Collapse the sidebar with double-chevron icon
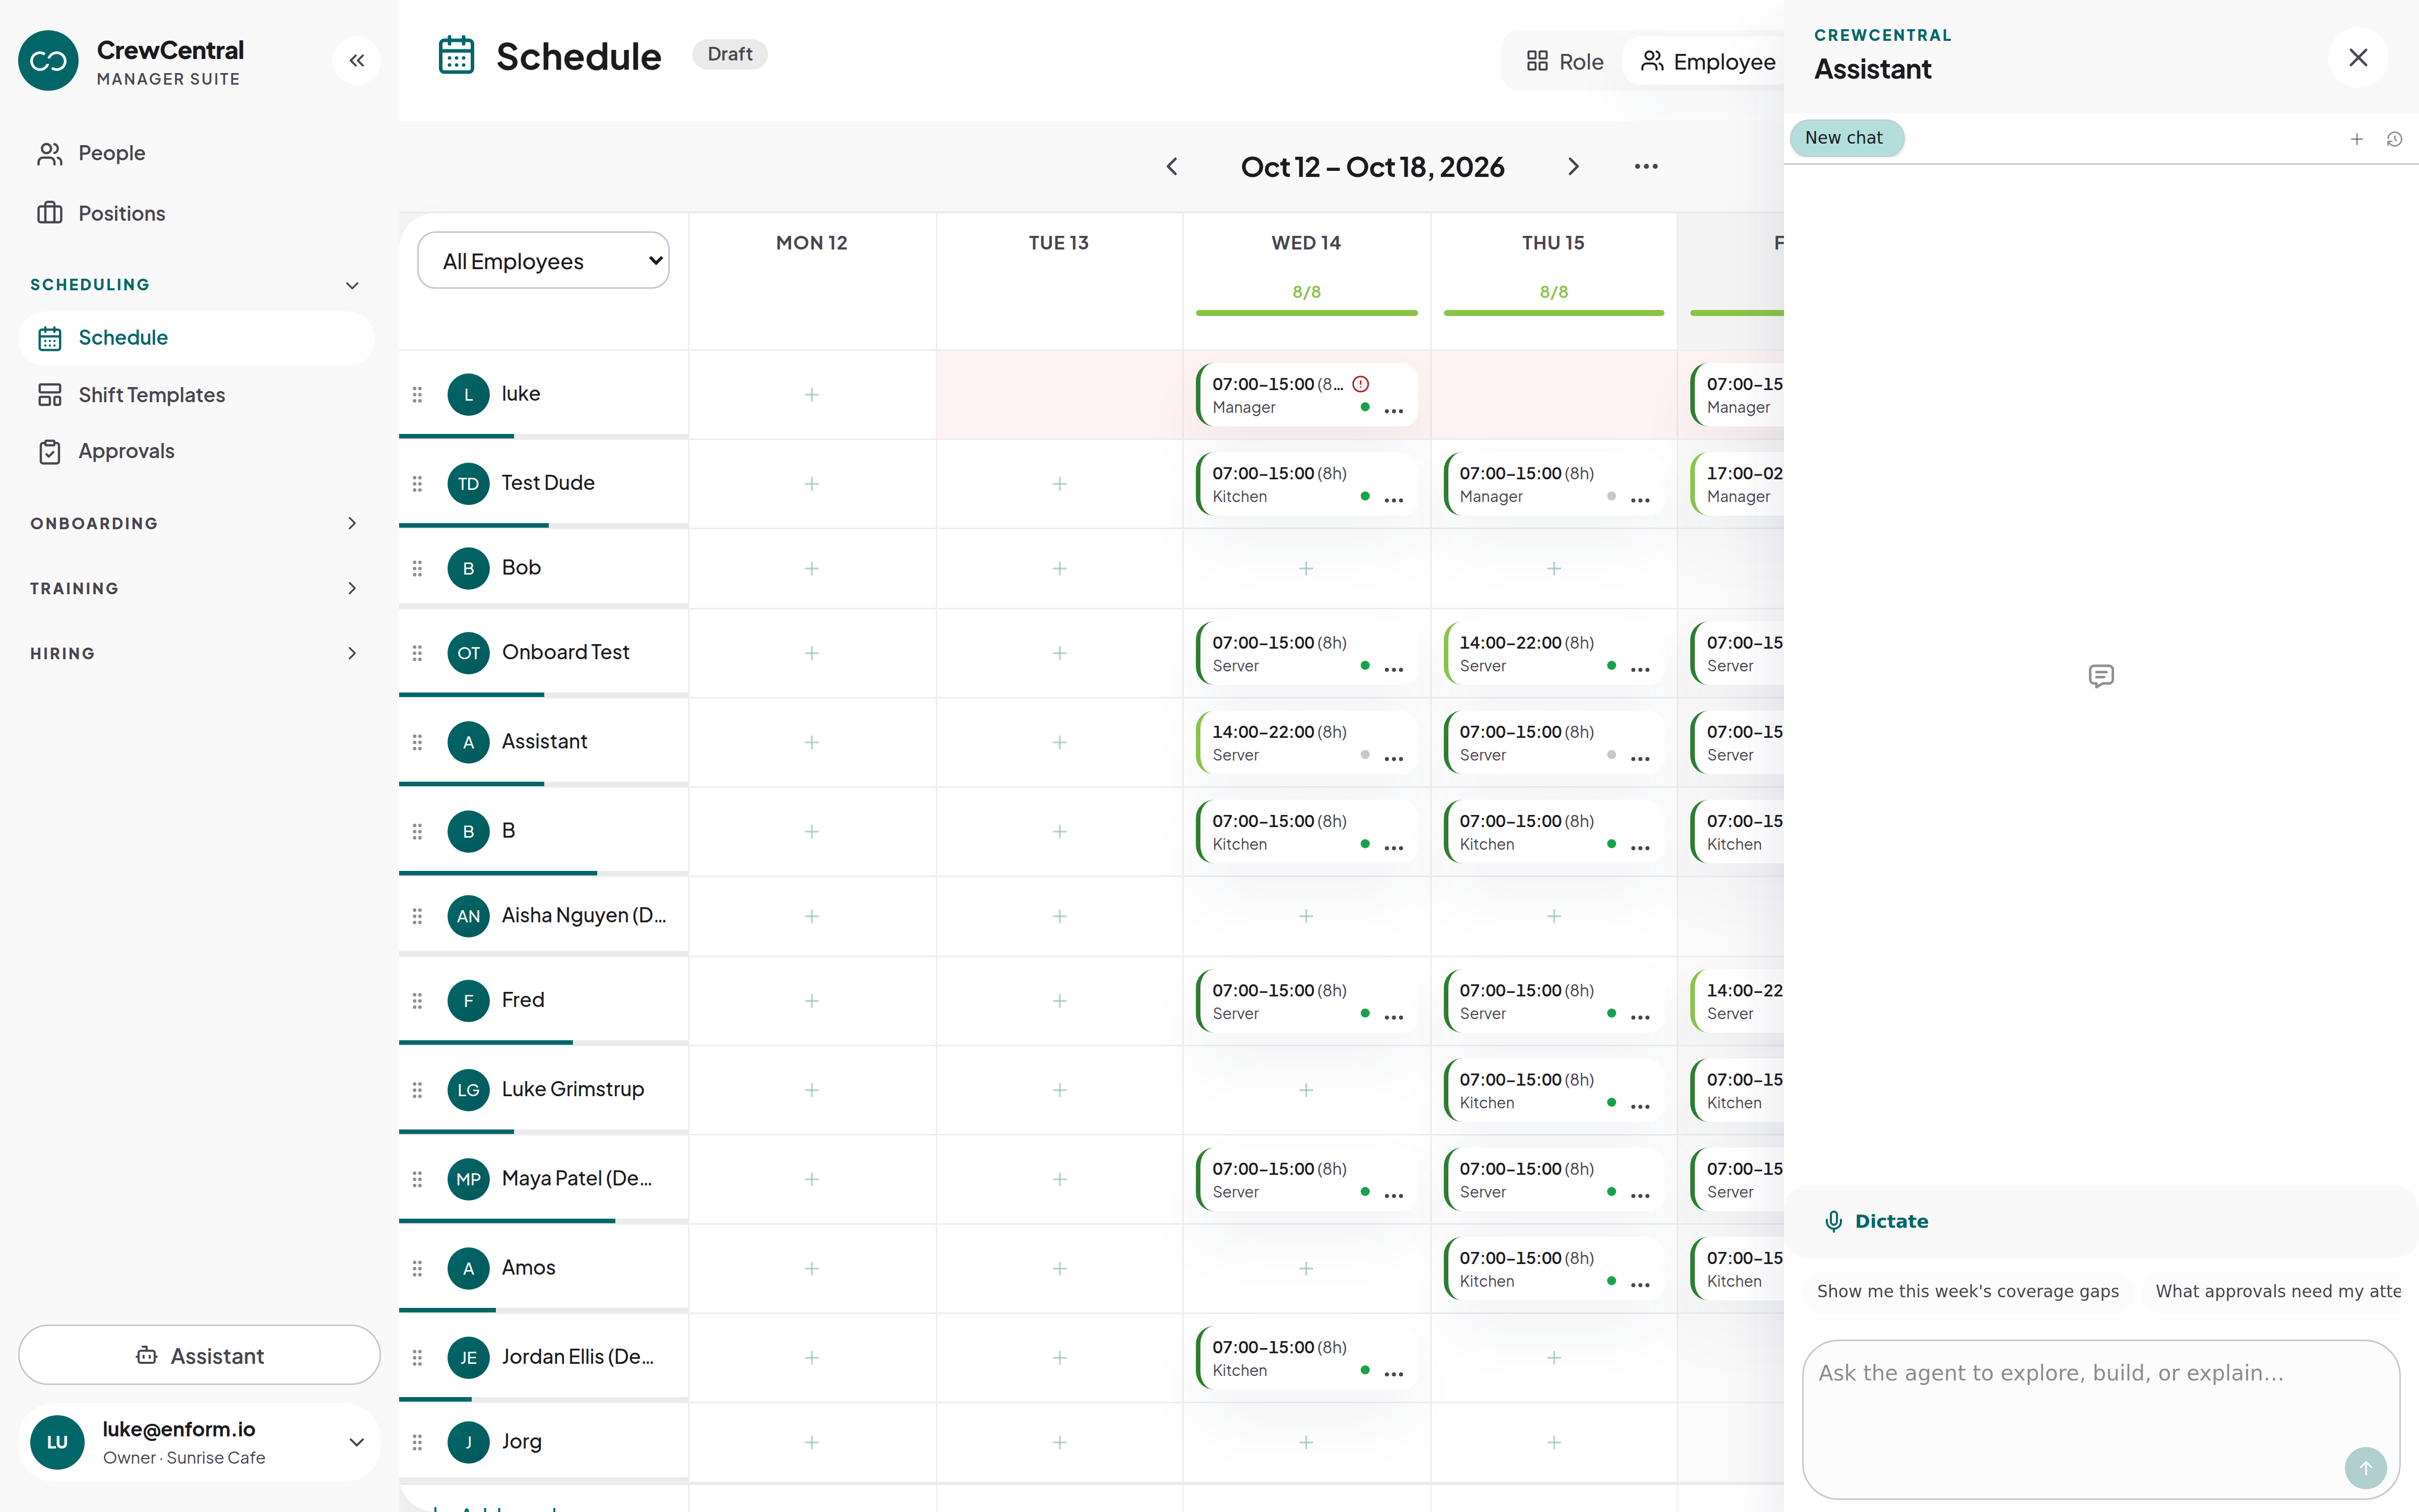Image resolution: width=2419 pixels, height=1512 pixels. pos(357,61)
